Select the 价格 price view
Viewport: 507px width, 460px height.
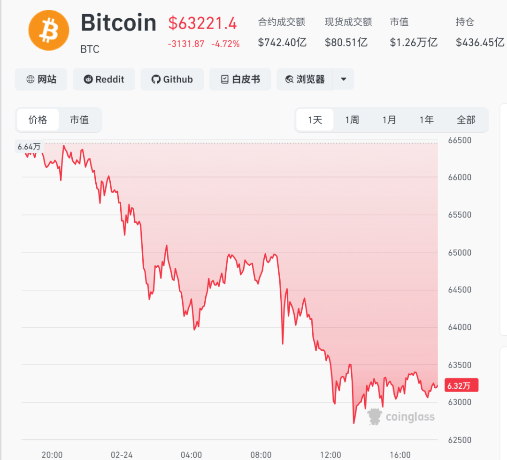coord(38,120)
